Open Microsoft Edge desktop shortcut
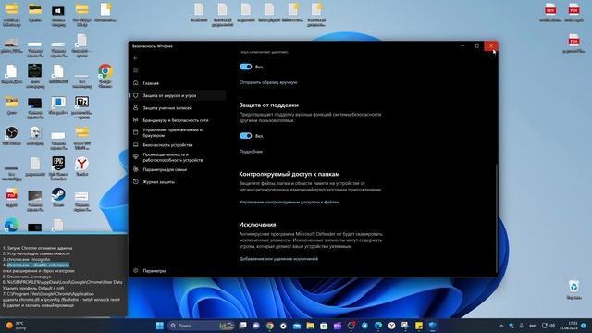 (x=12, y=226)
